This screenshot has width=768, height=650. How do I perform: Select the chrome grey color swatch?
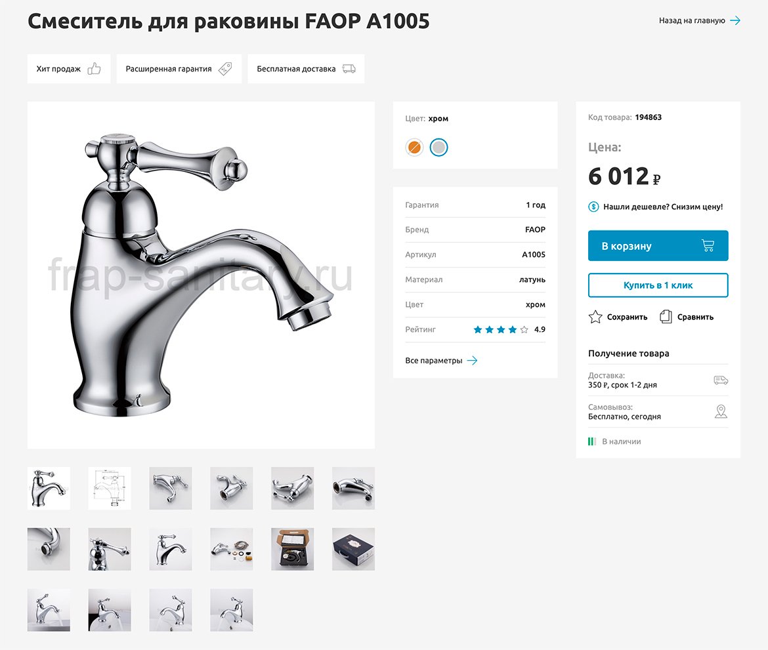pos(438,148)
